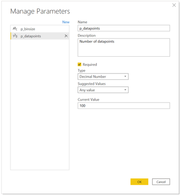Confirm changes with the OK button
The image size is (181, 196).
(x=139, y=182)
